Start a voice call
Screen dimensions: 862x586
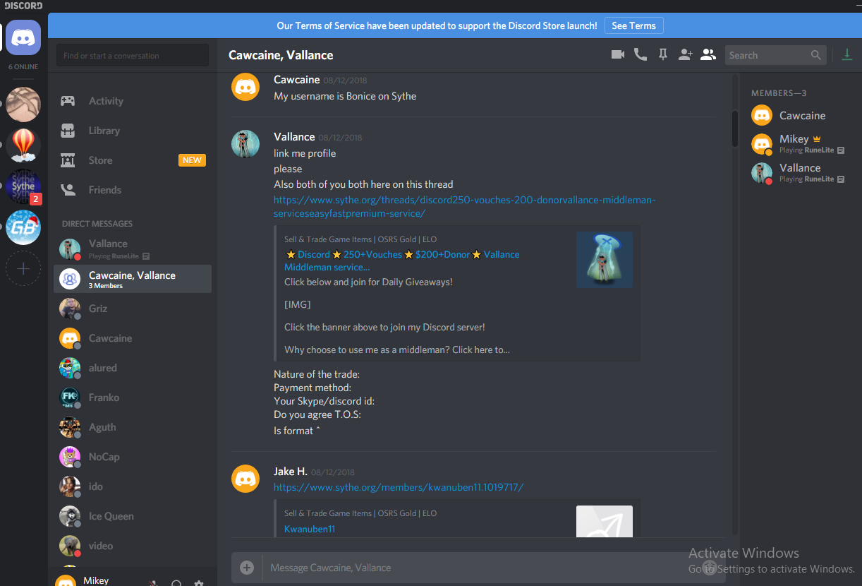click(641, 54)
